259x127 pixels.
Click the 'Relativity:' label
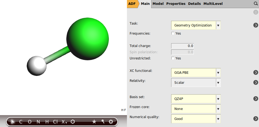(x=138, y=81)
